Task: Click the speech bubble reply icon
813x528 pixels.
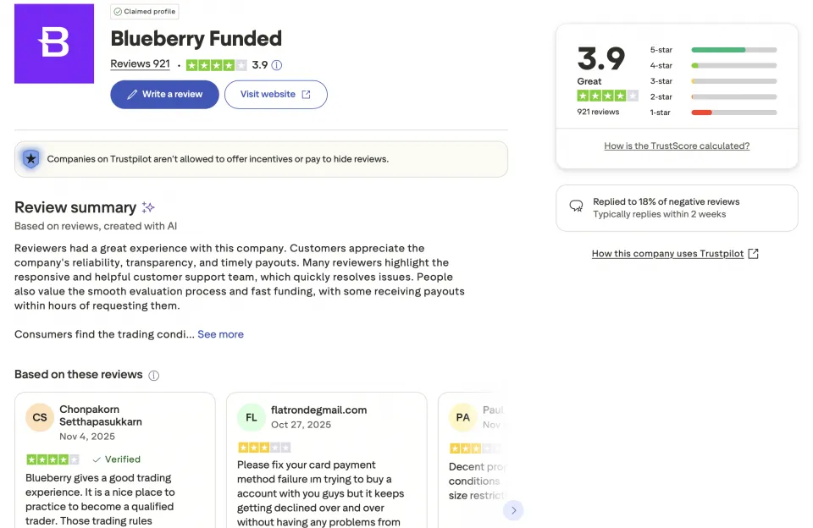Action: pos(576,206)
